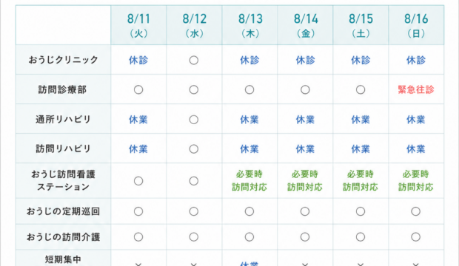
Task: Select the 訪問診療部 row label
Action: pos(63,89)
